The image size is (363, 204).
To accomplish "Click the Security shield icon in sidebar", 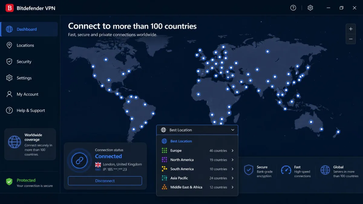I will 9,62.
